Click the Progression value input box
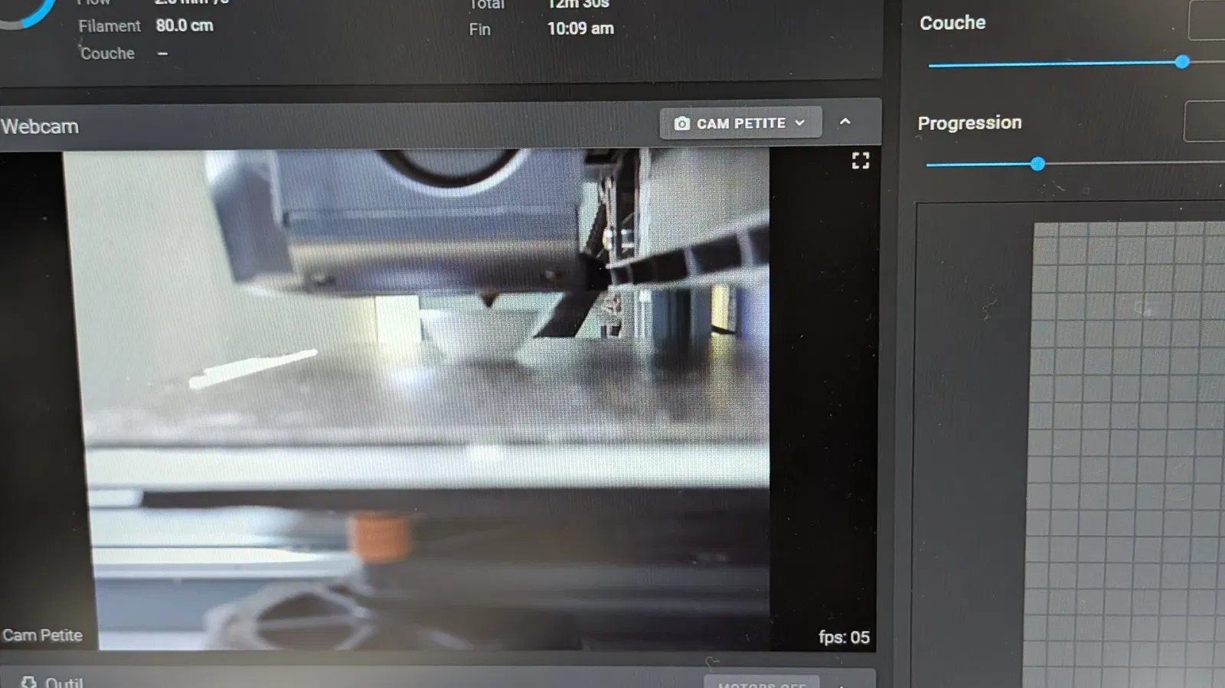 coord(1204,121)
